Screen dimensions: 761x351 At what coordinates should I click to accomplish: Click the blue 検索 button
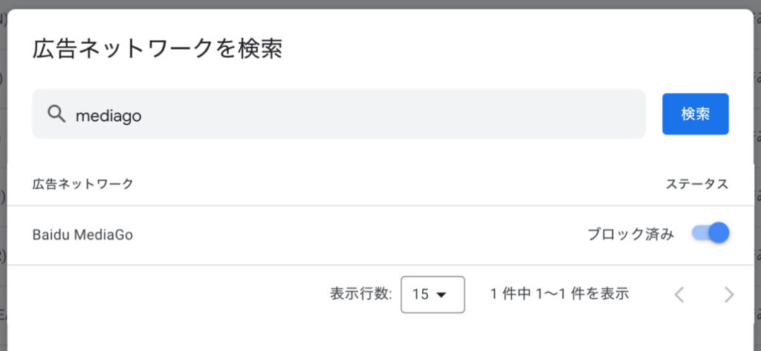tap(695, 114)
